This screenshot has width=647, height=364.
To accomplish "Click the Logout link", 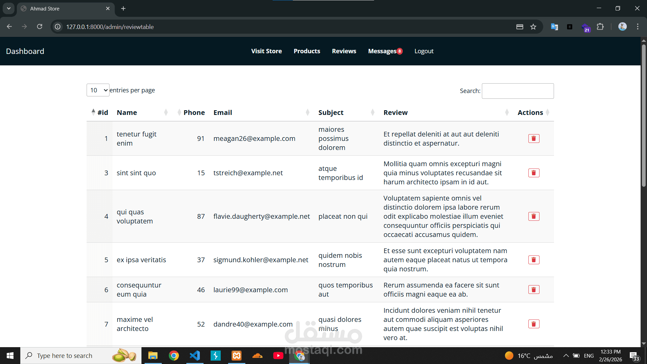I will coord(424,51).
